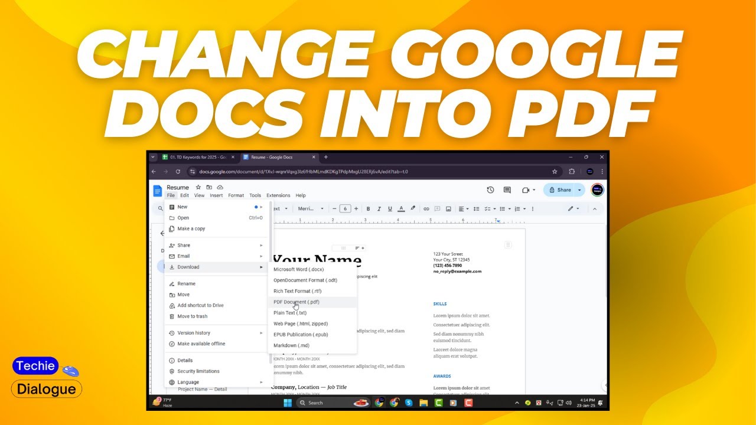
Task: Open the Windows Start menu
Action: 287,403
